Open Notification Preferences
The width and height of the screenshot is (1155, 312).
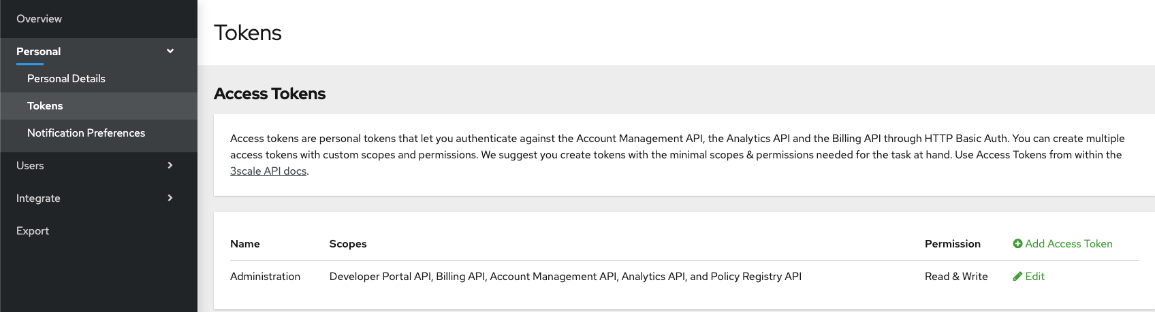tap(86, 133)
